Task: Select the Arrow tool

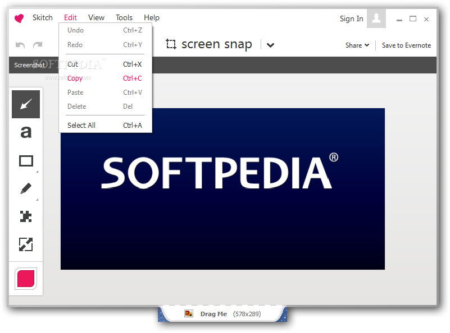Action: (x=26, y=104)
